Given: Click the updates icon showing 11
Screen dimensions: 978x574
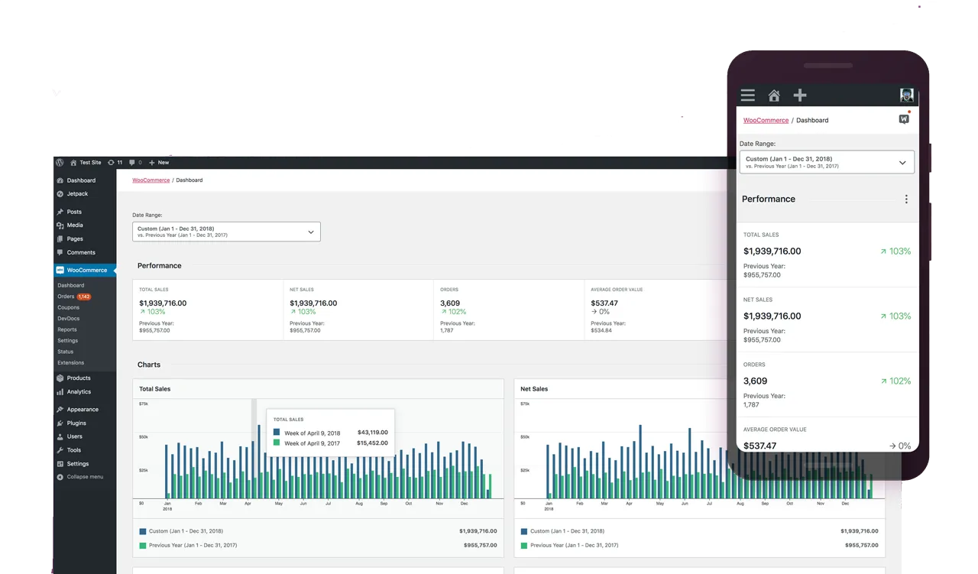Looking at the screenshot, I should (115, 163).
